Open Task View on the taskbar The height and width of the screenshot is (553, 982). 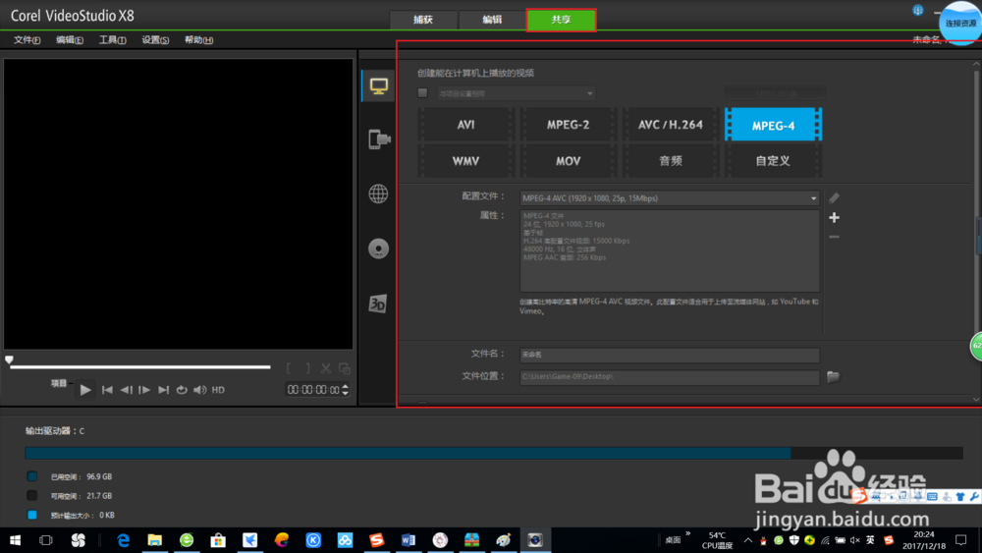(x=46, y=540)
